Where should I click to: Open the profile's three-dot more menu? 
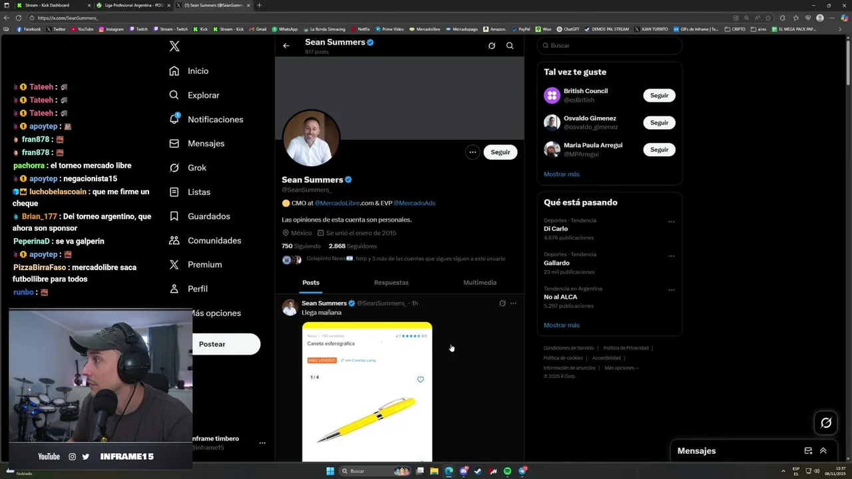pos(473,152)
